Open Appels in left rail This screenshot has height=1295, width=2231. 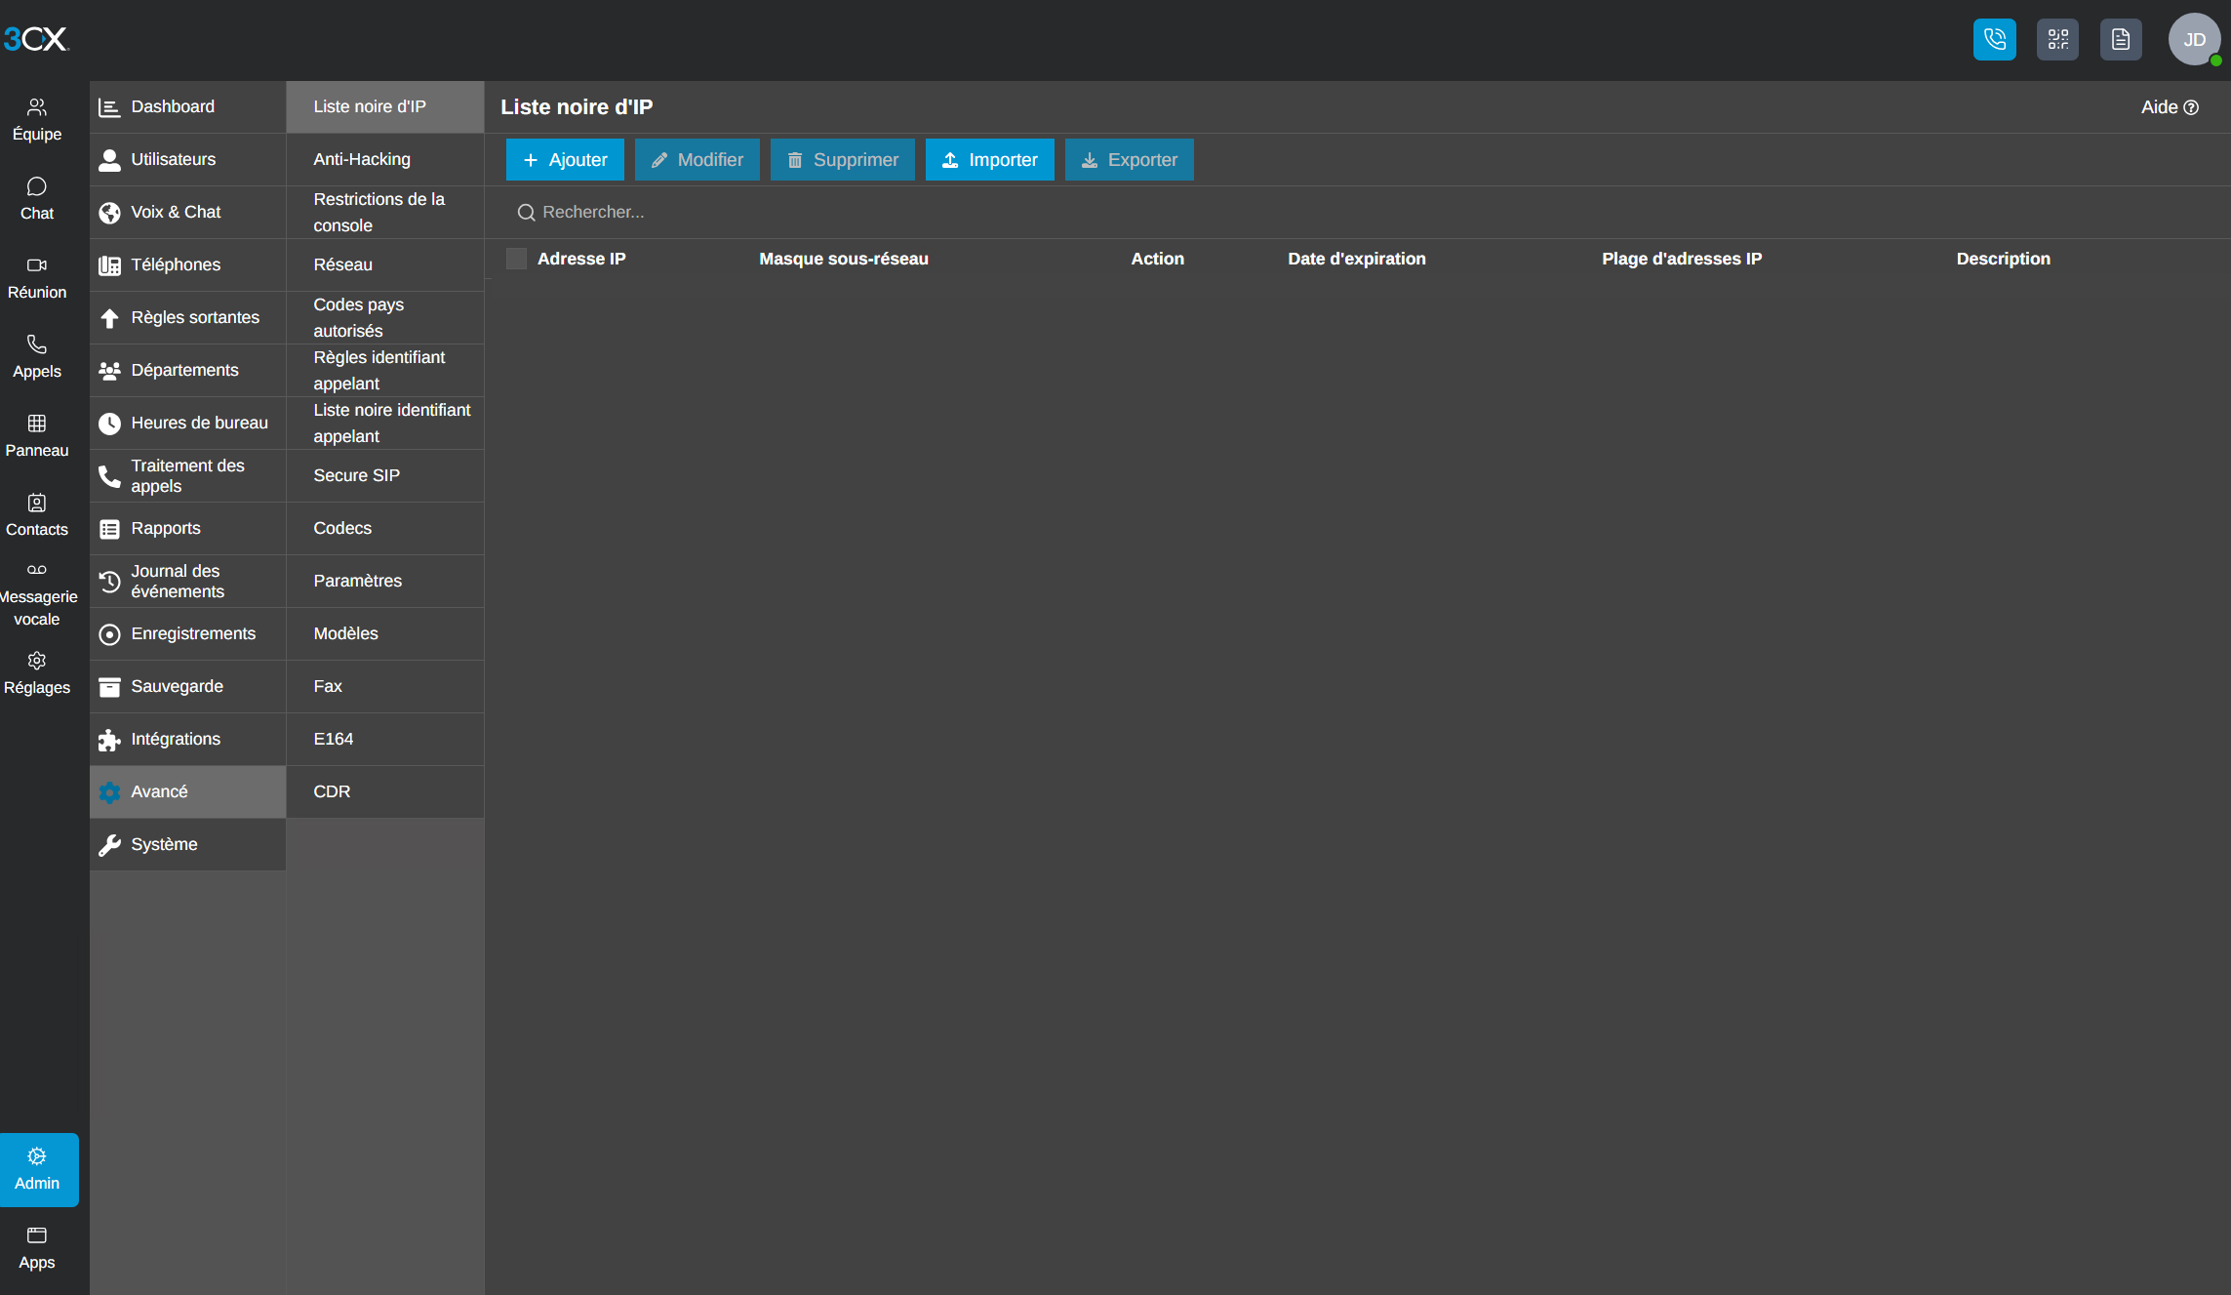[37, 357]
